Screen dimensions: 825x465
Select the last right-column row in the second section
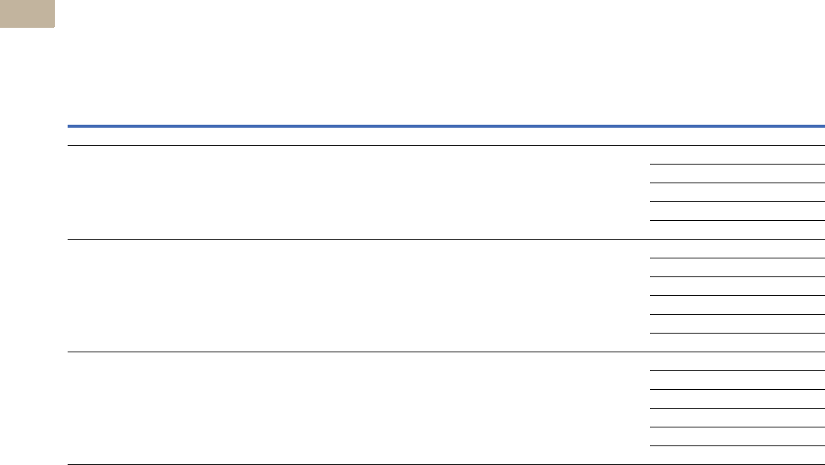[x=736, y=343]
